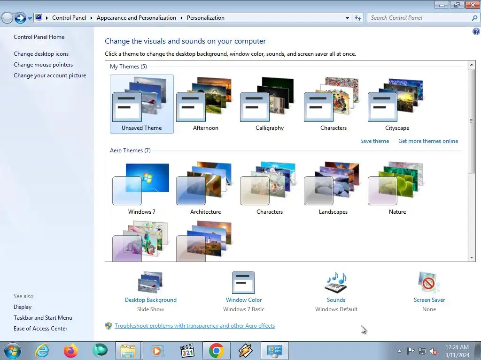Open the Display link under See also

[23, 307]
